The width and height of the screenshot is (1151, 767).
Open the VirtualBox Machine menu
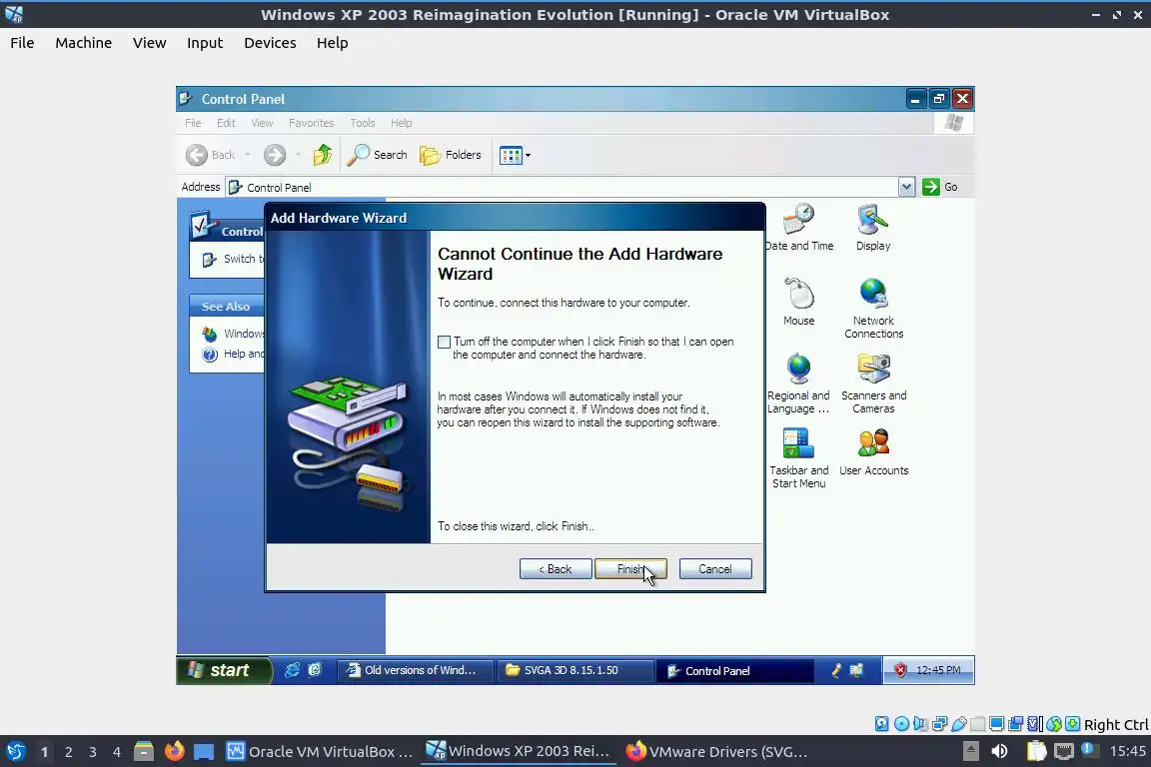pyautogui.click(x=84, y=43)
